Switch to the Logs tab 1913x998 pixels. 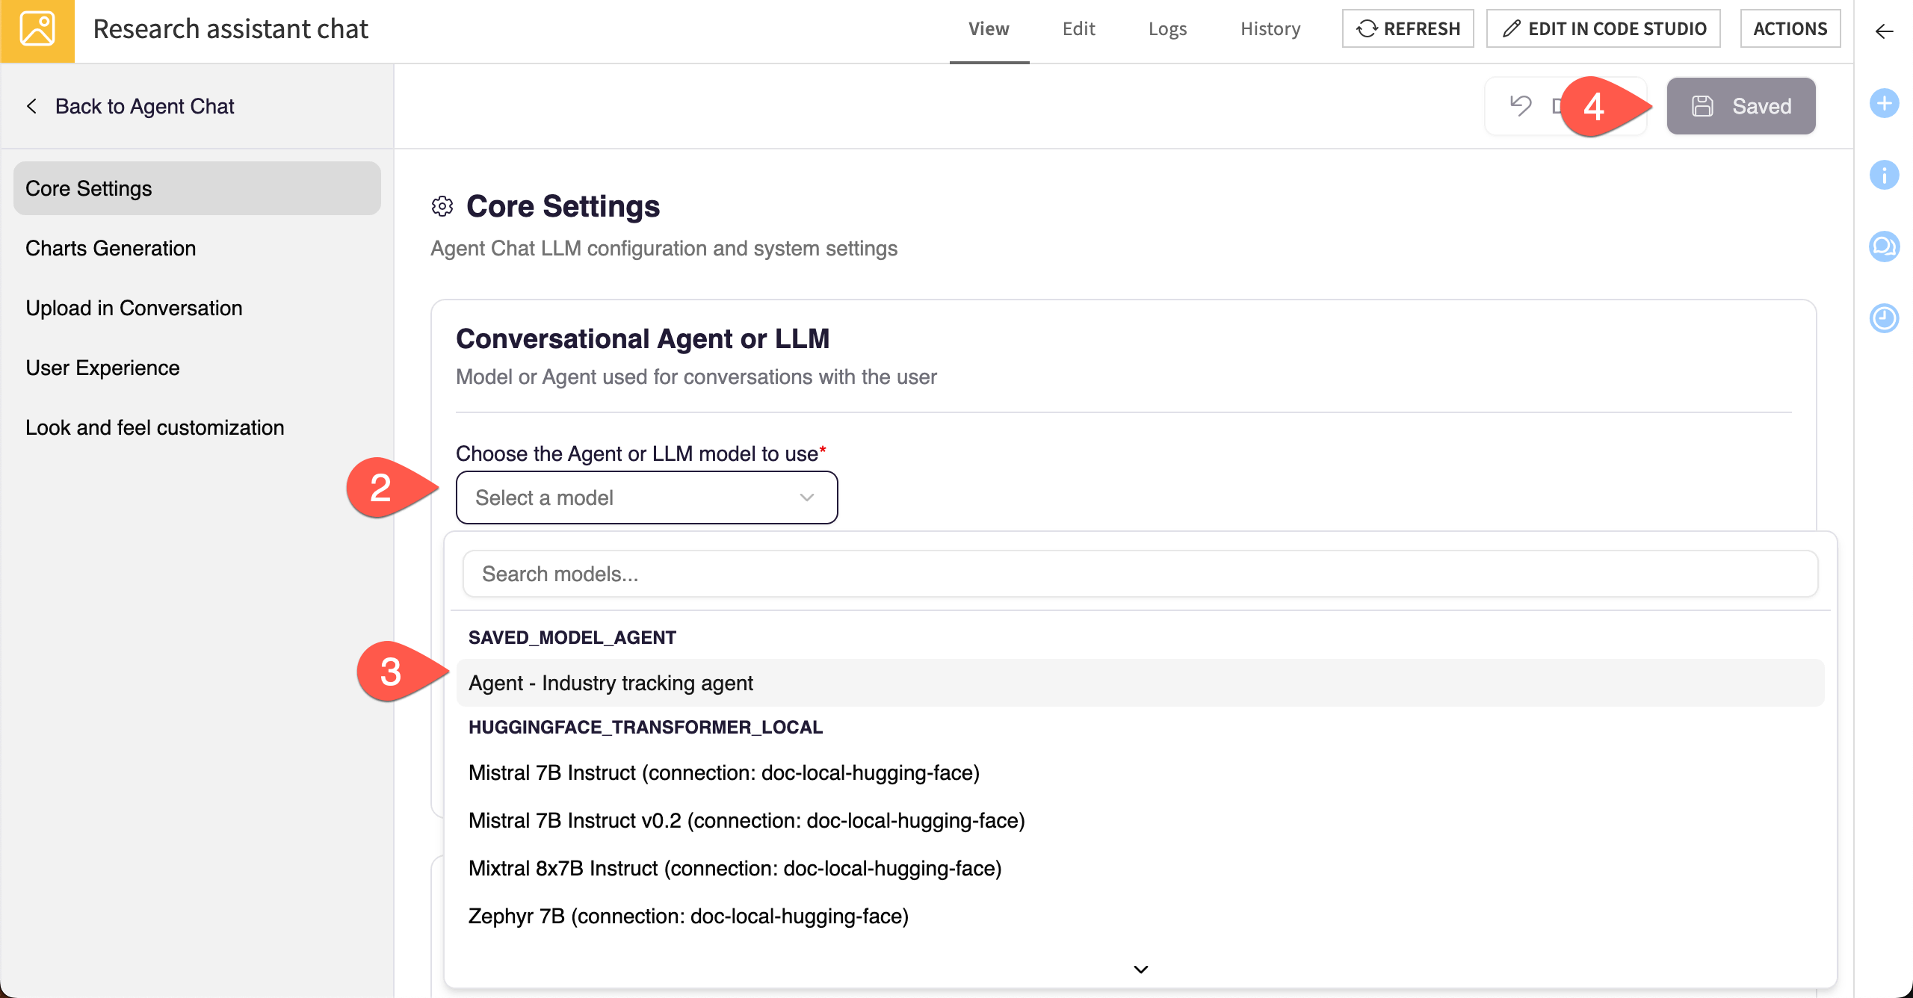coord(1167,29)
